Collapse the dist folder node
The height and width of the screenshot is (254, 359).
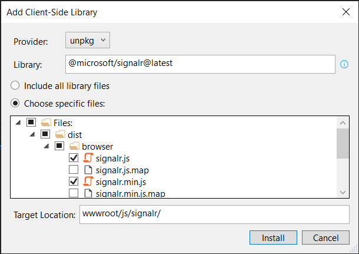32,134
